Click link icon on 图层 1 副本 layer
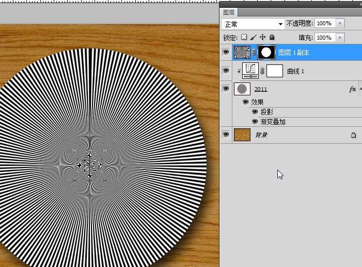362x267 pixels. pos(254,53)
